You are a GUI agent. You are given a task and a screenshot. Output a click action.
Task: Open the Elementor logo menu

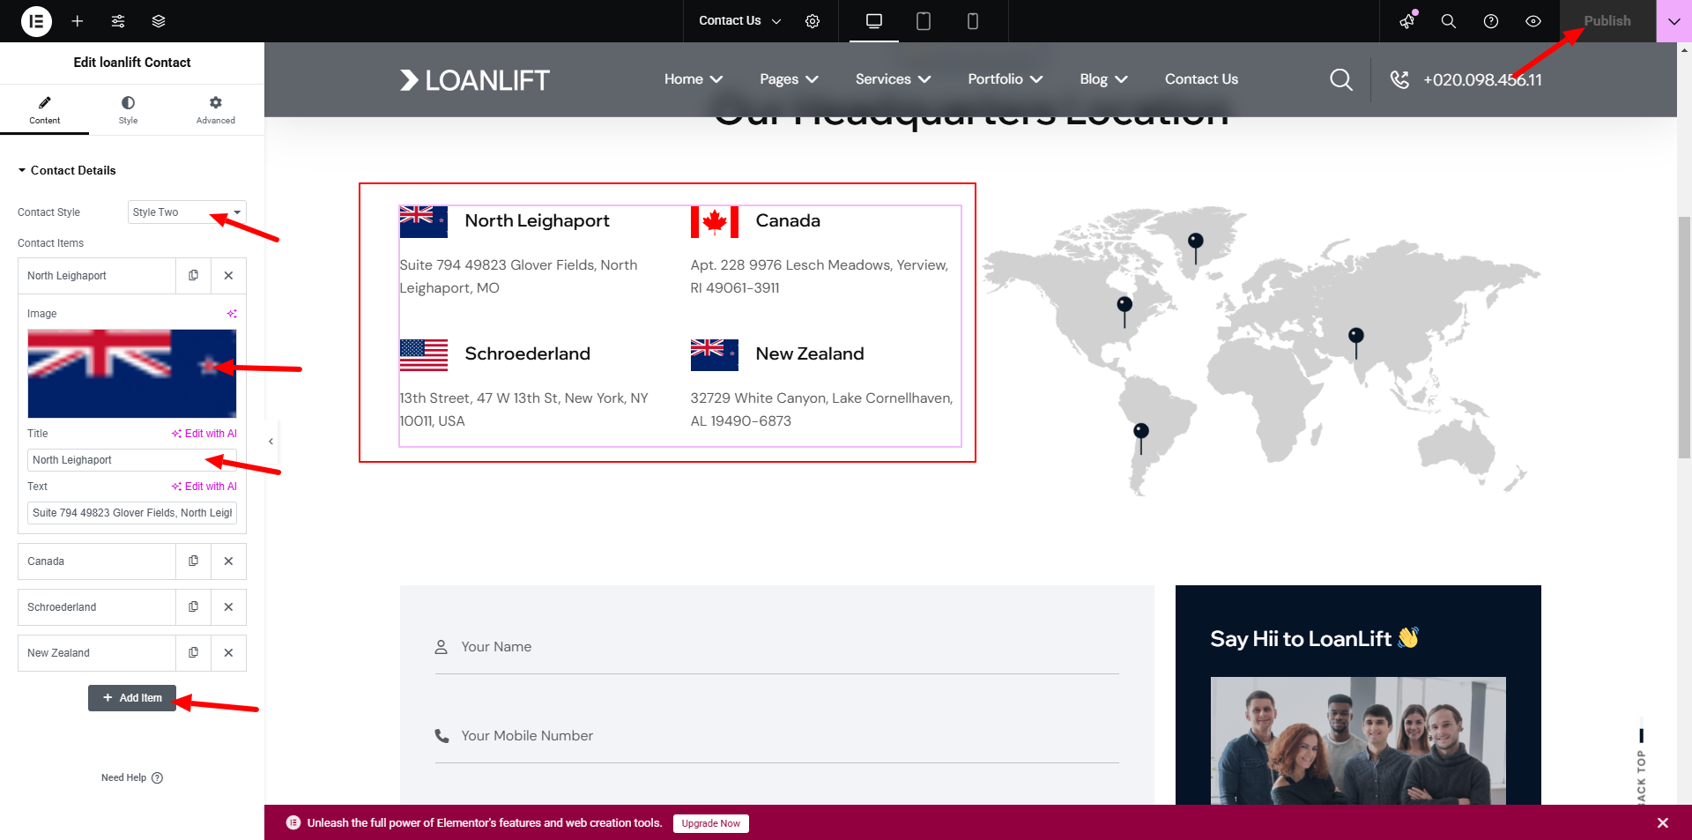(x=36, y=21)
